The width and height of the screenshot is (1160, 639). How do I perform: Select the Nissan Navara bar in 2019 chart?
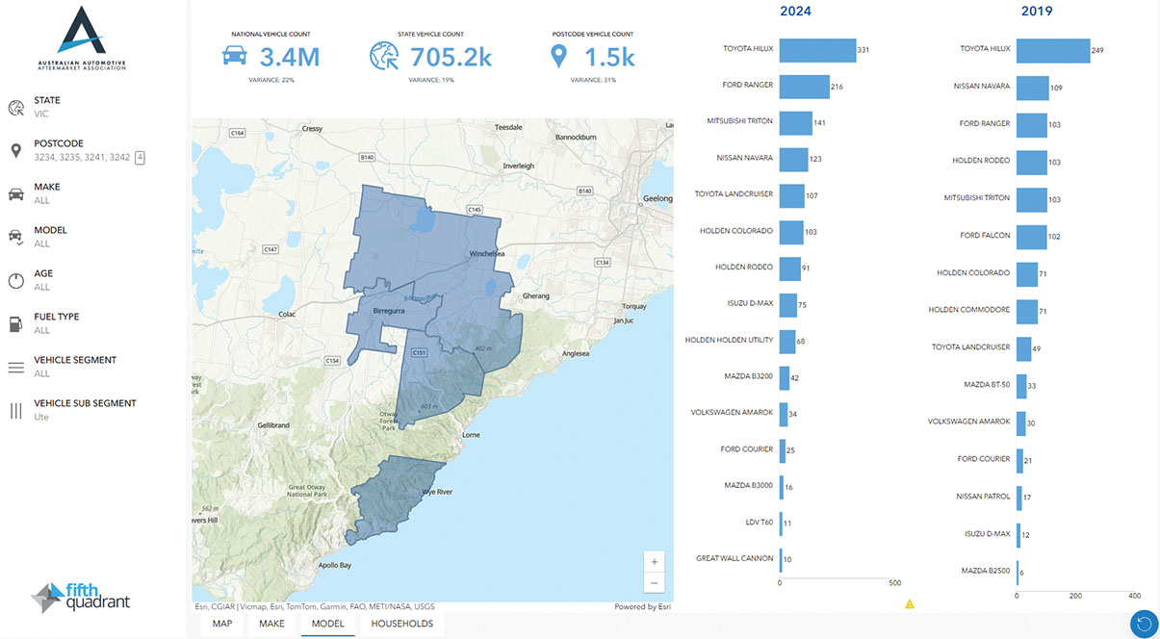[1033, 88]
